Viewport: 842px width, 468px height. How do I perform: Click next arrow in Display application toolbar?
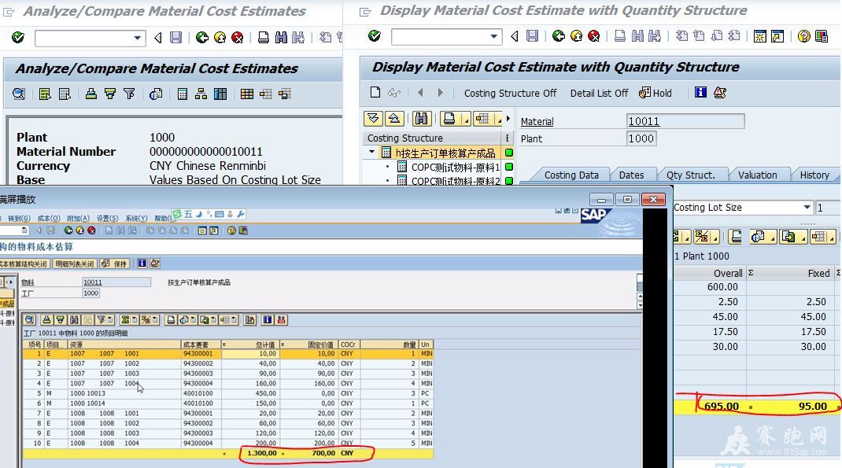(x=440, y=92)
